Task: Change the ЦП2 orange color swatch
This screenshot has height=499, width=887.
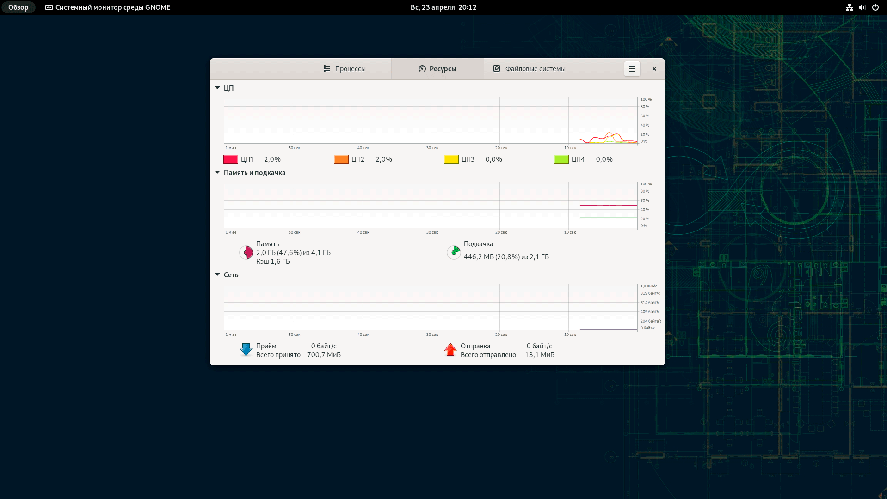Action: pyautogui.click(x=341, y=159)
